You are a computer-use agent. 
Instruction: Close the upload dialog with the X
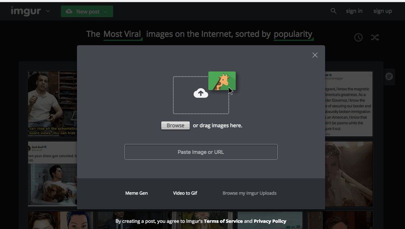click(315, 55)
